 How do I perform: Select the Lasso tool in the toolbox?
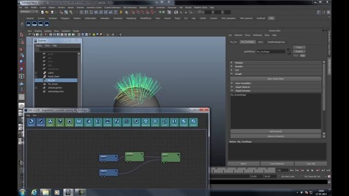22,42
